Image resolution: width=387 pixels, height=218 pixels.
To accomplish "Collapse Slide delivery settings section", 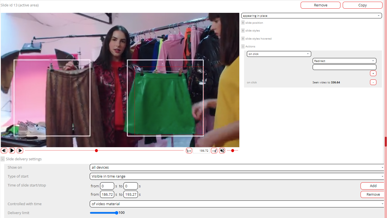I will coord(3,159).
